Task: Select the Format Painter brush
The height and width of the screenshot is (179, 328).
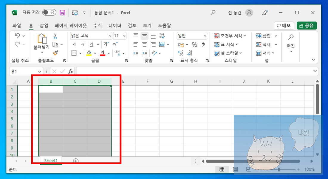Action: (55, 53)
